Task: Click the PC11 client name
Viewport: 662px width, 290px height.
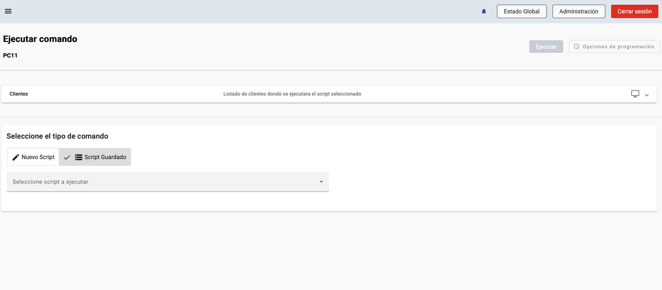Action: point(10,55)
